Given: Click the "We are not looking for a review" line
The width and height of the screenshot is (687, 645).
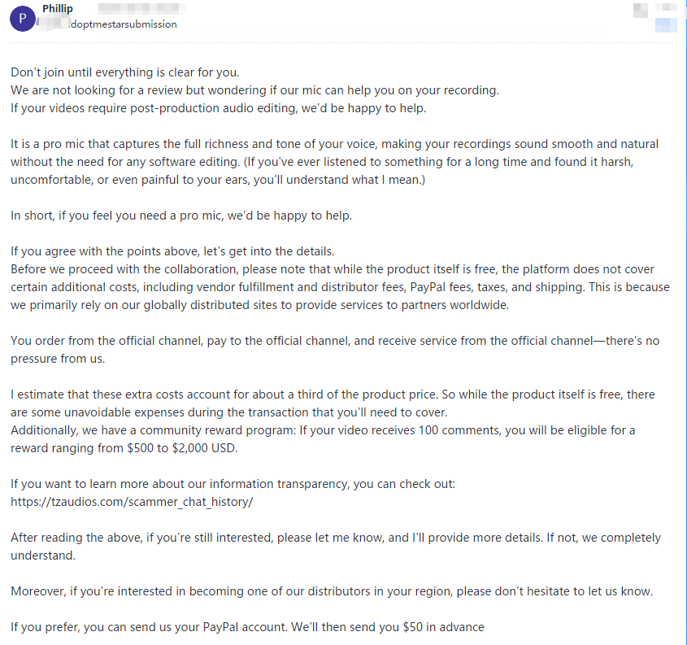Looking at the screenshot, I should coord(254,90).
